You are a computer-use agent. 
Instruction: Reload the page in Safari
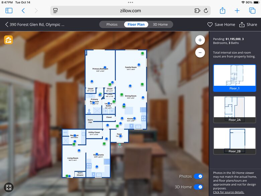click(206, 11)
